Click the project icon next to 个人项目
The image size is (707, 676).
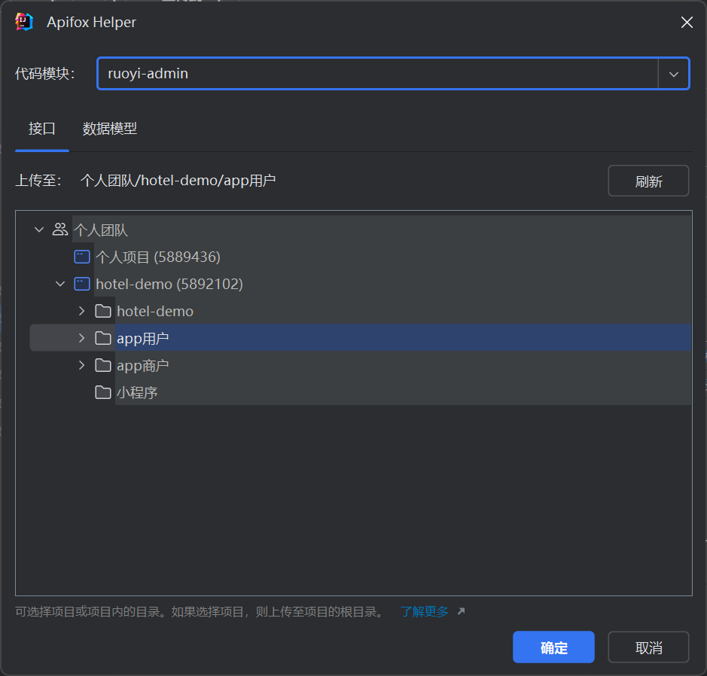pos(81,257)
